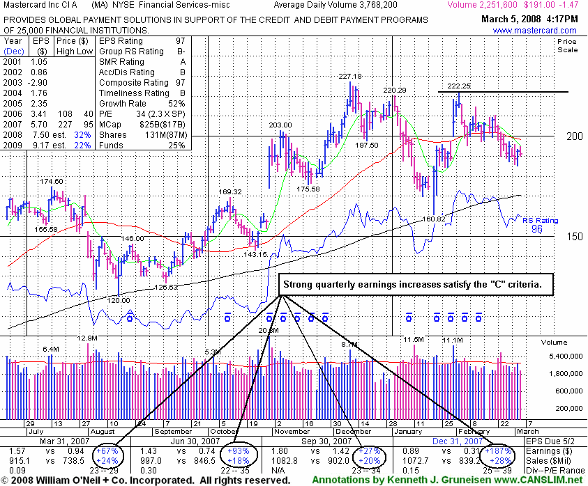The image size is (588, 486).
Task: Click the 197.50 low label
Action: coord(367,146)
